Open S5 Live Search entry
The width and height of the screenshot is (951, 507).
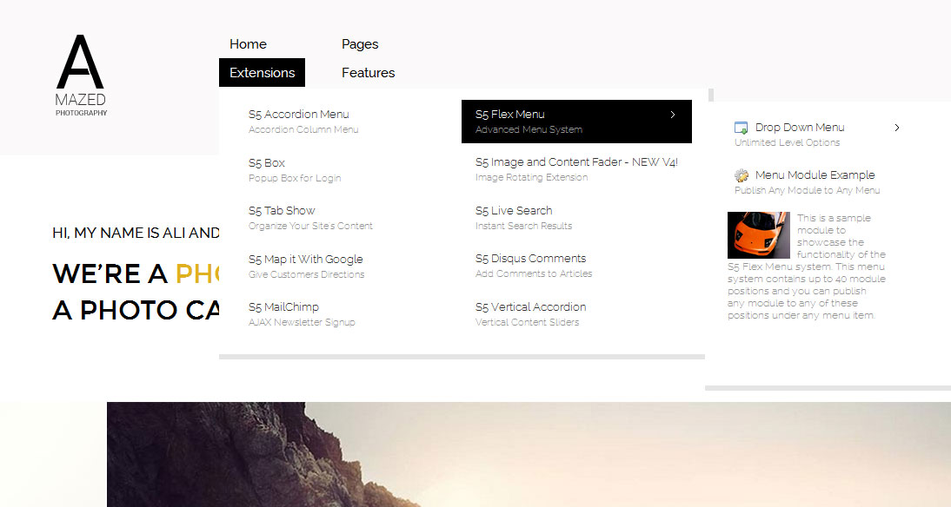514,211
